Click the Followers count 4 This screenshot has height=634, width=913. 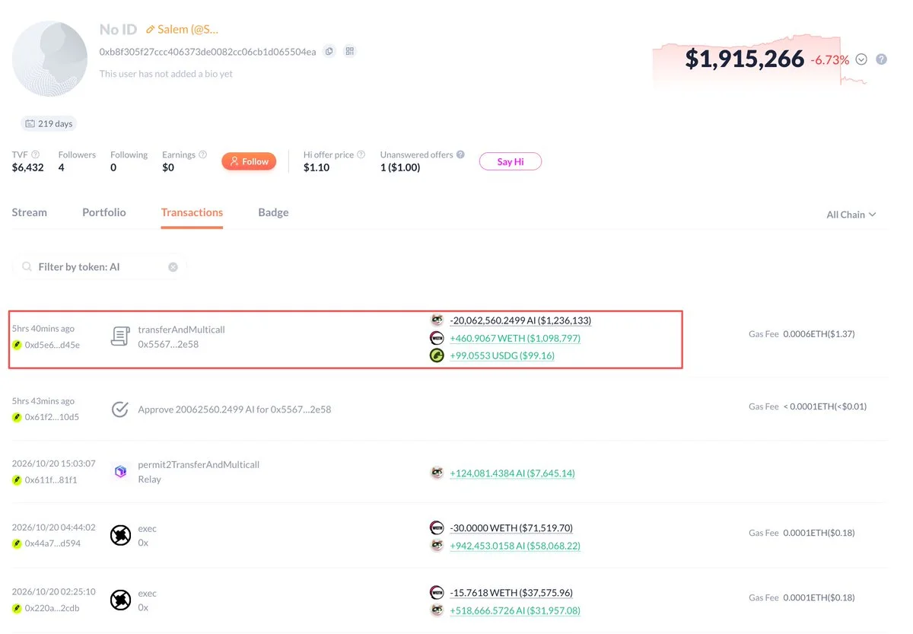[x=62, y=167]
